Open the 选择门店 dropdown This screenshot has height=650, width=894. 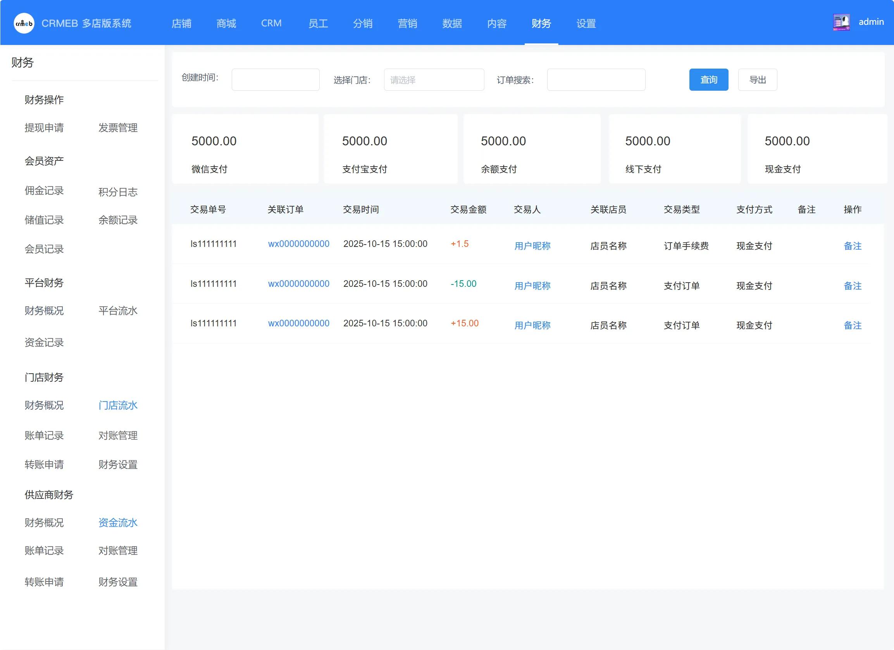434,80
